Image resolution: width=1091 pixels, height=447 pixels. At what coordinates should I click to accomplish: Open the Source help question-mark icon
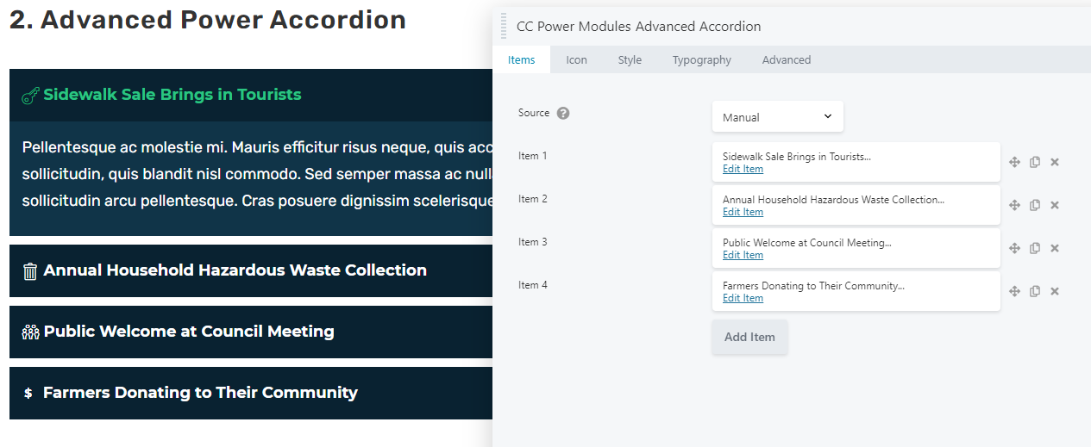(x=563, y=113)
